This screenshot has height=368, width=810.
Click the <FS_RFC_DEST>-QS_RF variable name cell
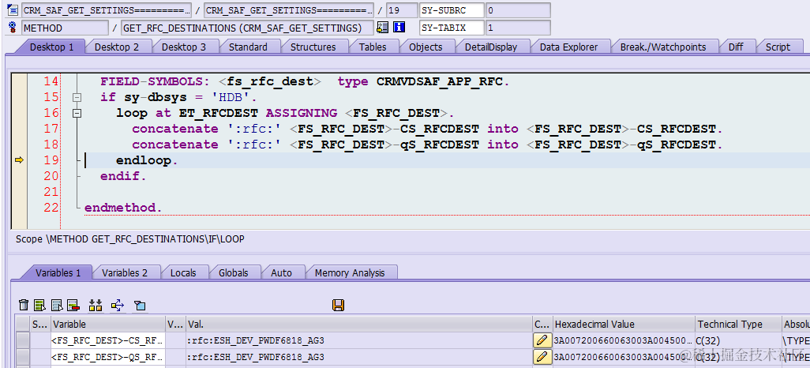(x=107, y=357)
